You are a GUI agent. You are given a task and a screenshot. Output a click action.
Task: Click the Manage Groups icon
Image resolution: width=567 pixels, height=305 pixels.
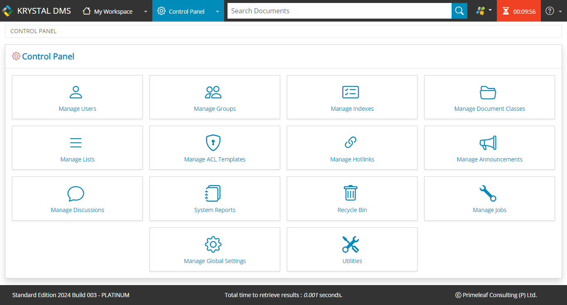[x=214, y=92]
